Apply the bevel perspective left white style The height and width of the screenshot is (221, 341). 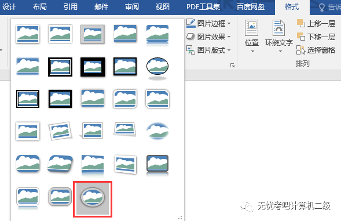coord(125,164)
